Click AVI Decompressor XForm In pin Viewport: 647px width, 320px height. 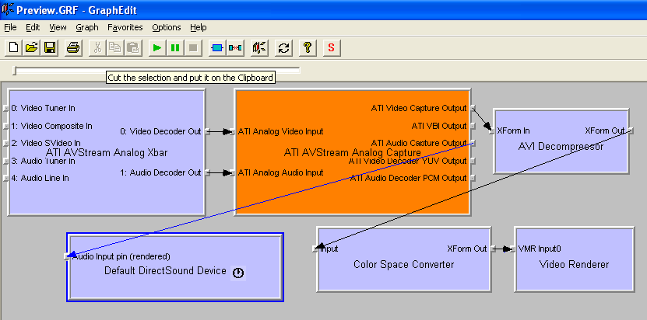point(492,131)
